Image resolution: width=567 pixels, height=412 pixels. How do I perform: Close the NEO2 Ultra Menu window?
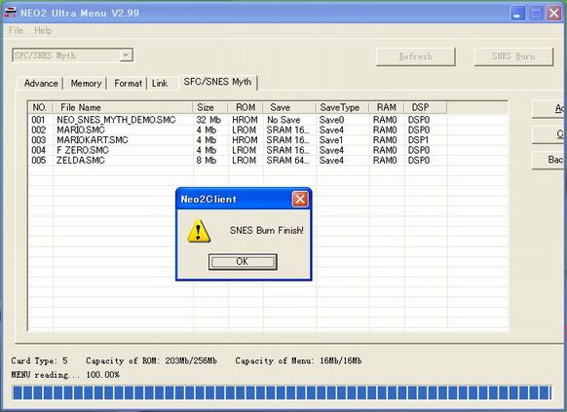553,14
